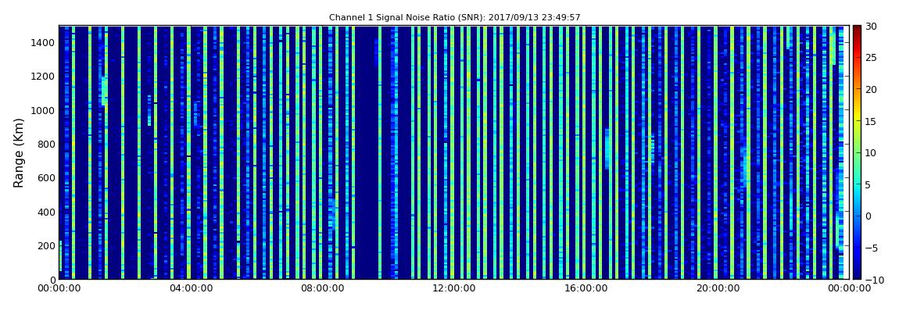Click the colorbar 20 value label
Viewport: 899px width, 318px height.
[872, 89]
